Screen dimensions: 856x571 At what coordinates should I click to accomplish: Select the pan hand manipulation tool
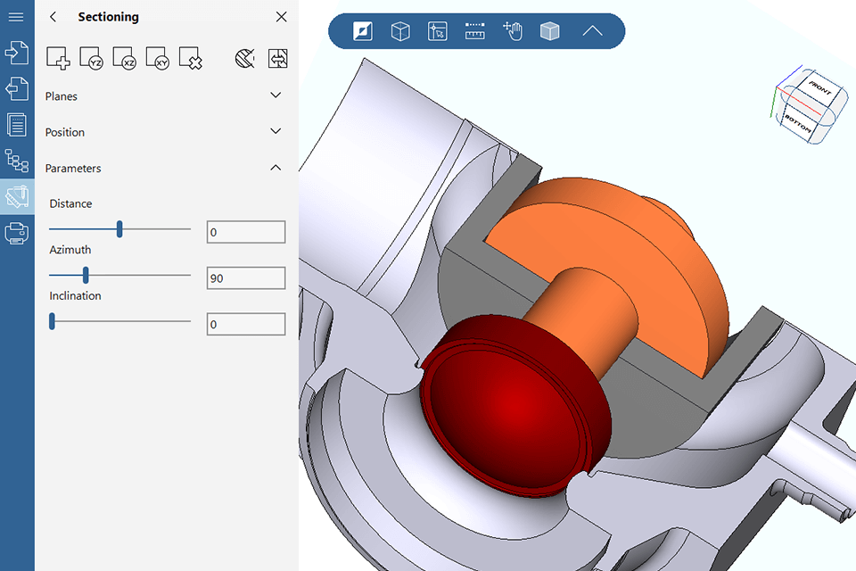point(512,31)
